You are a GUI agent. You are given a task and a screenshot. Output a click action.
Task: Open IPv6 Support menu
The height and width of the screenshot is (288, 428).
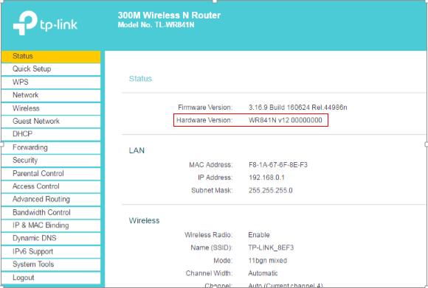(51, 251)
